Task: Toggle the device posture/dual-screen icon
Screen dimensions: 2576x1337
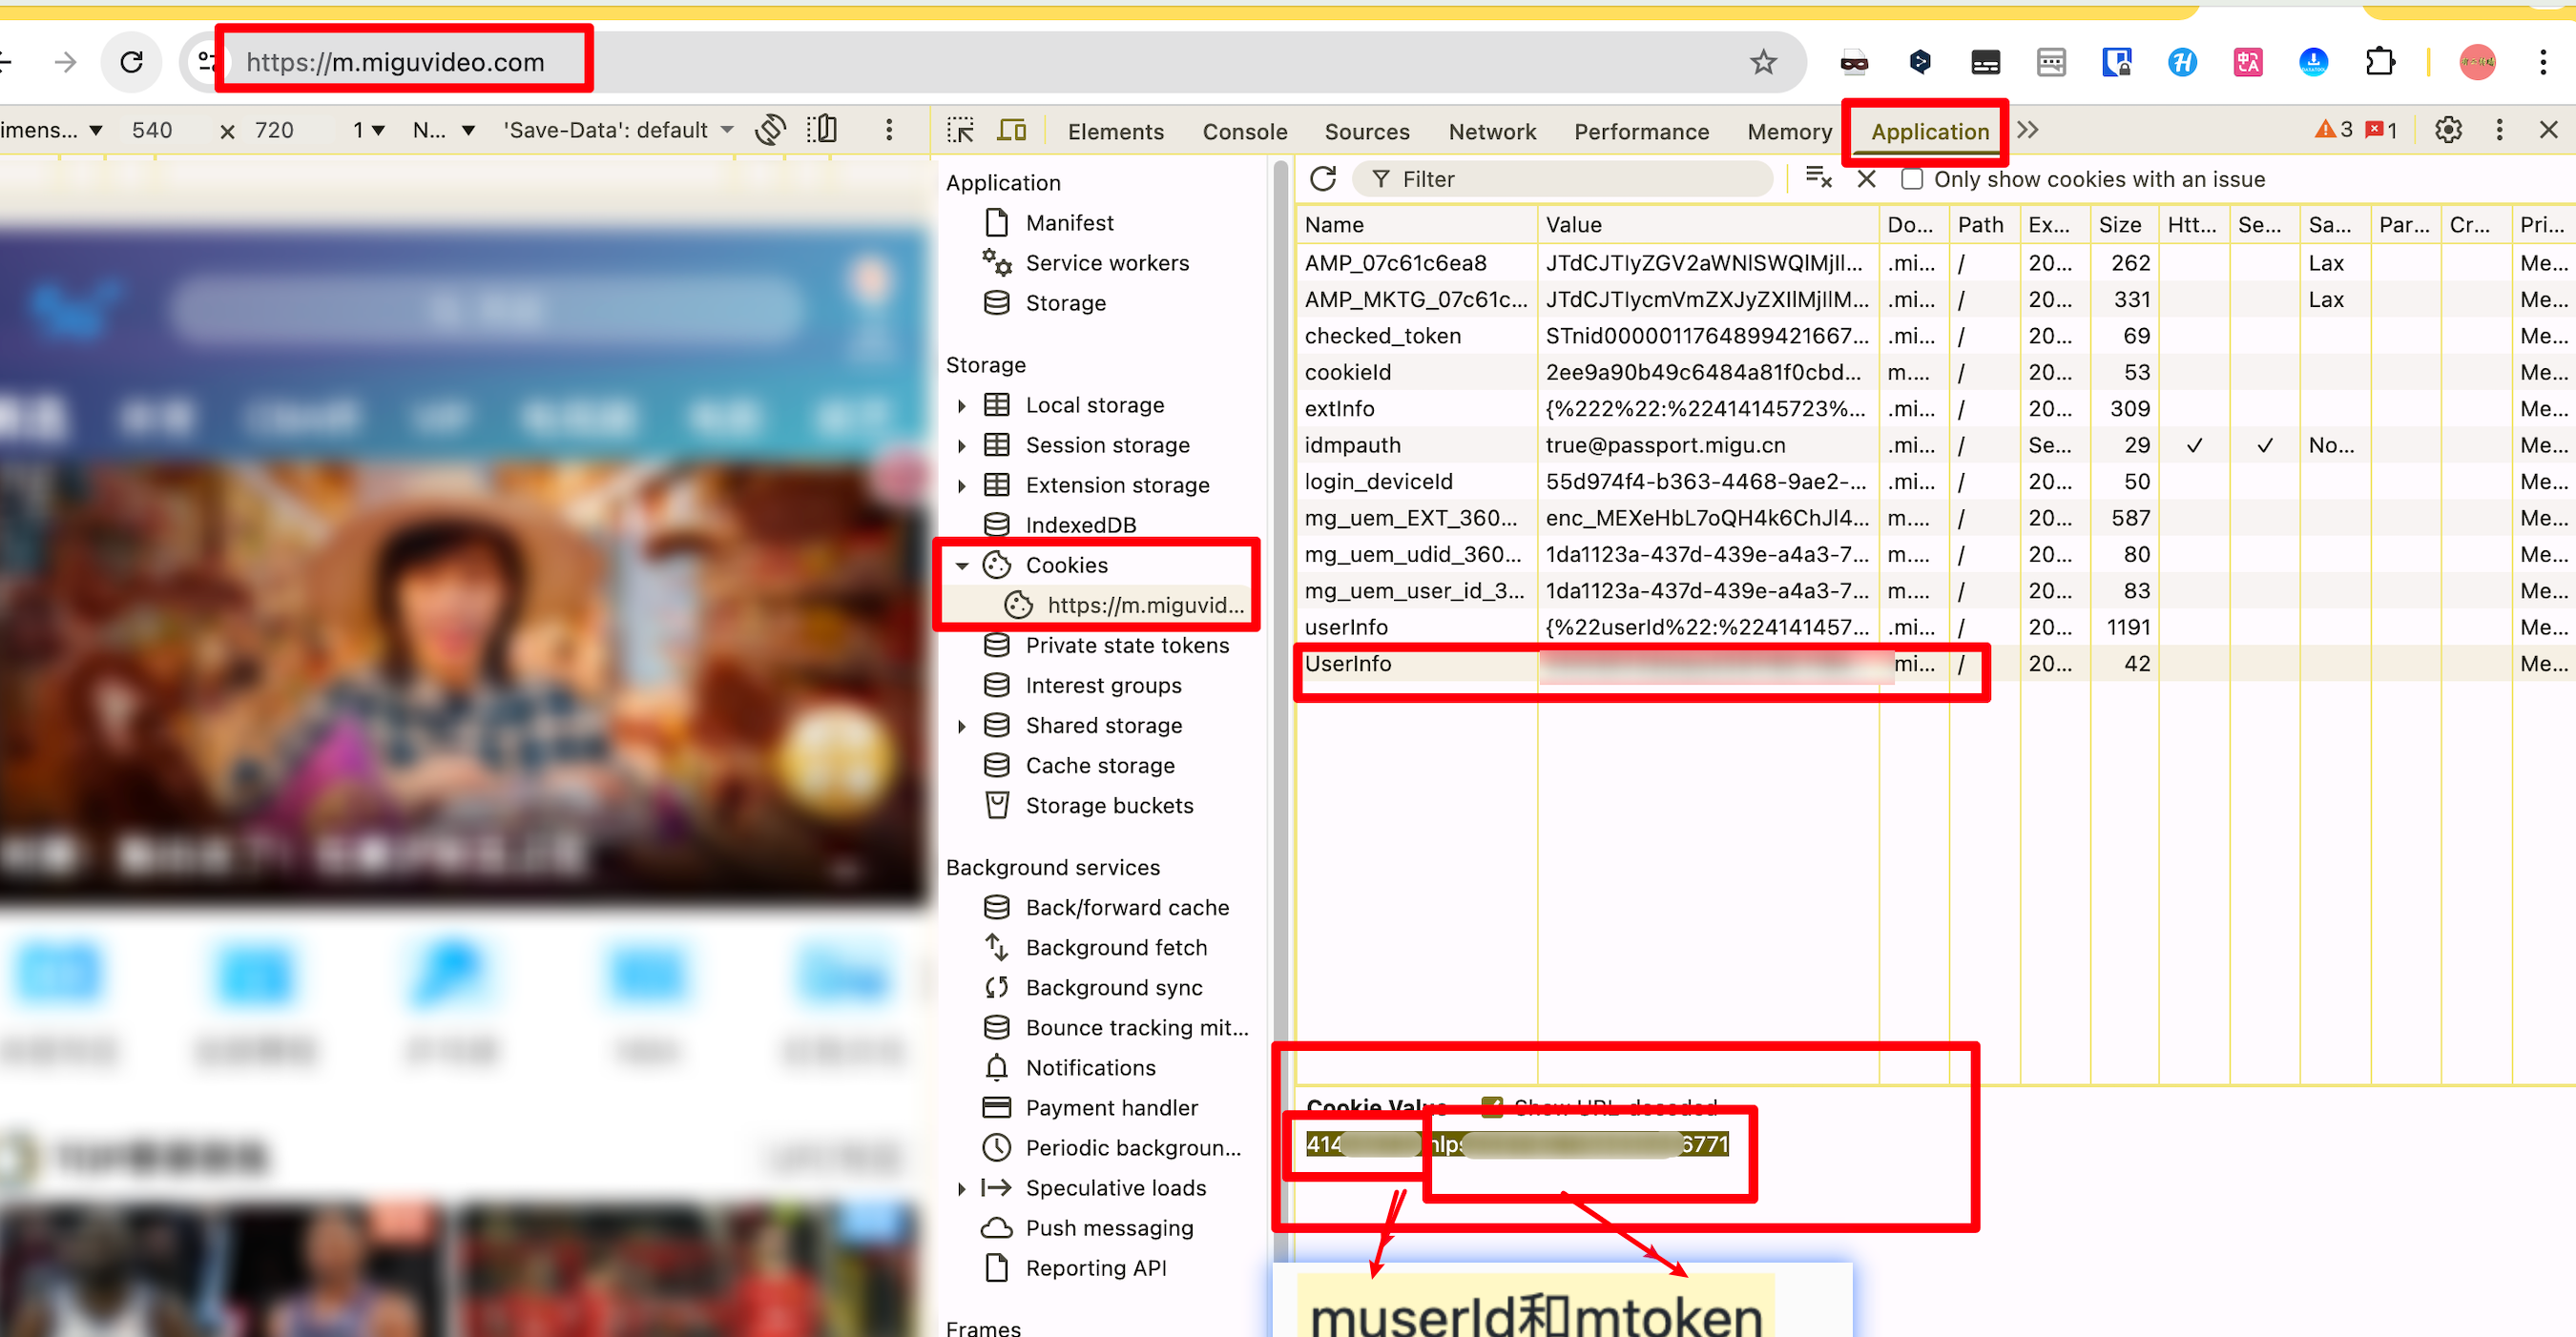Action: coord(822,130)
